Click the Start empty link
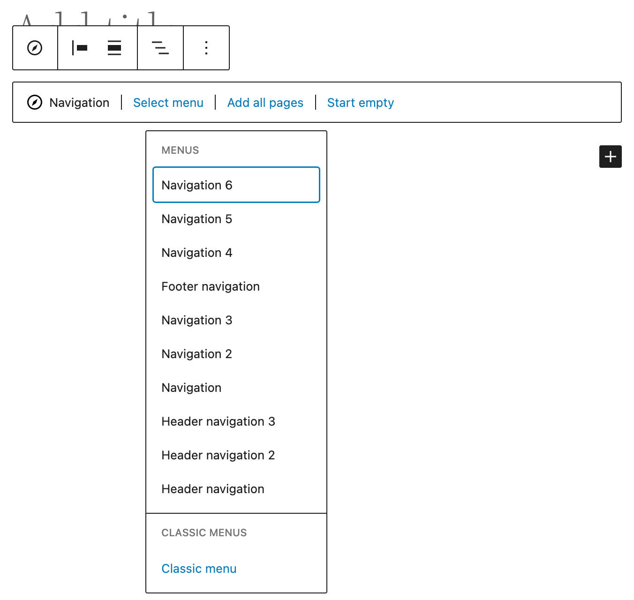 [x=360, y=103]
